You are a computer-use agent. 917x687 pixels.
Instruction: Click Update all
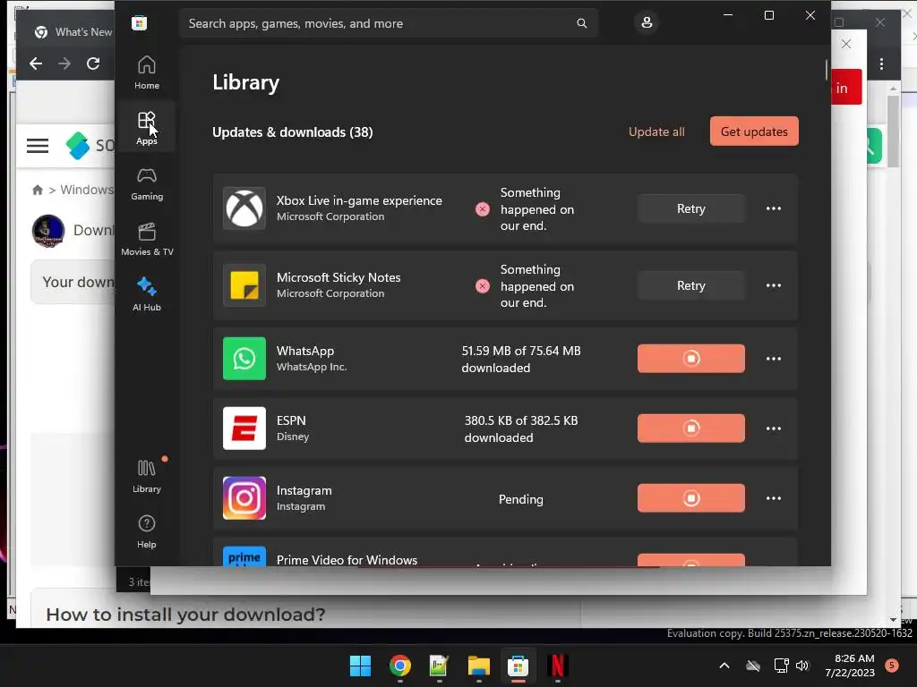click(x=656, y=132)
